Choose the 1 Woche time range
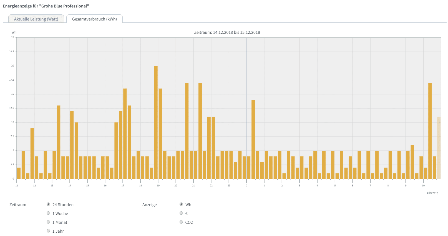The width and height of the screenshot is (448, 236). pyautogui.click(x=48, y=213)
